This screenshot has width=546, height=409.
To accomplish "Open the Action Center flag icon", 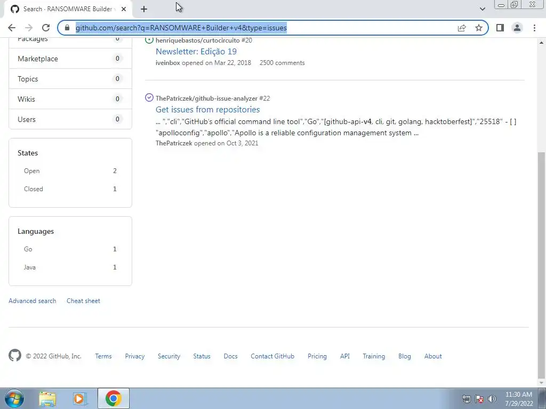I will coord(479,399).
